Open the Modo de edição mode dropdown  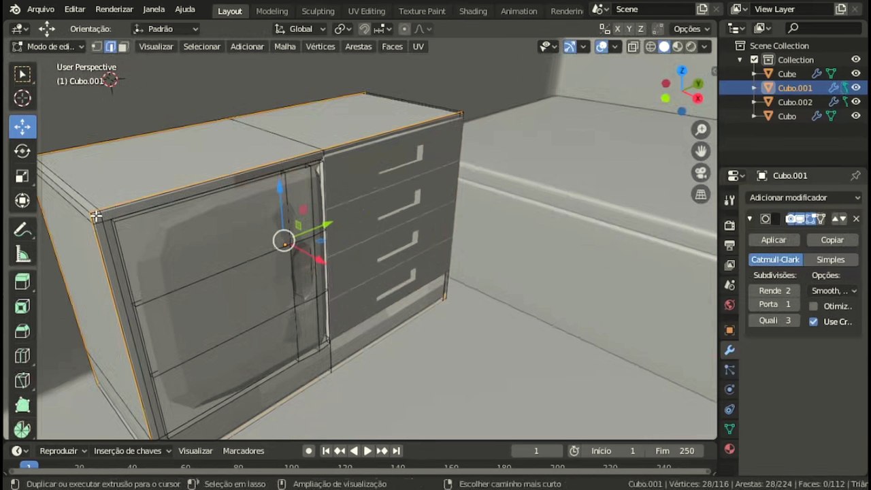pos(48,47)
